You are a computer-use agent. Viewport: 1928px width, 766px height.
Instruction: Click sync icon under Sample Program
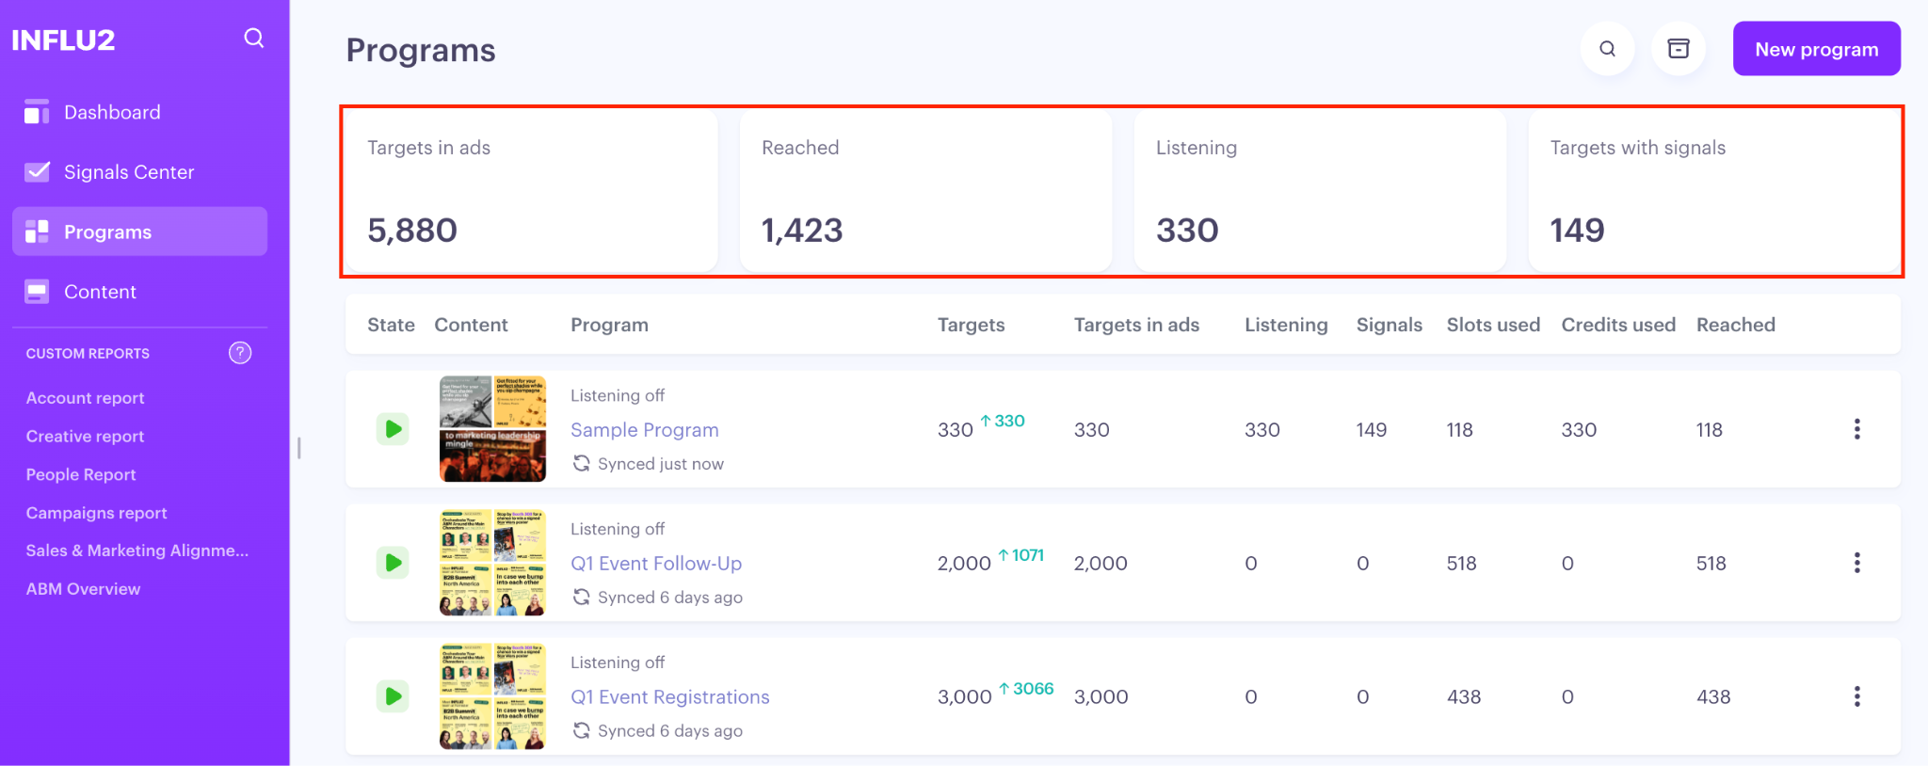[x=582, y=464]
